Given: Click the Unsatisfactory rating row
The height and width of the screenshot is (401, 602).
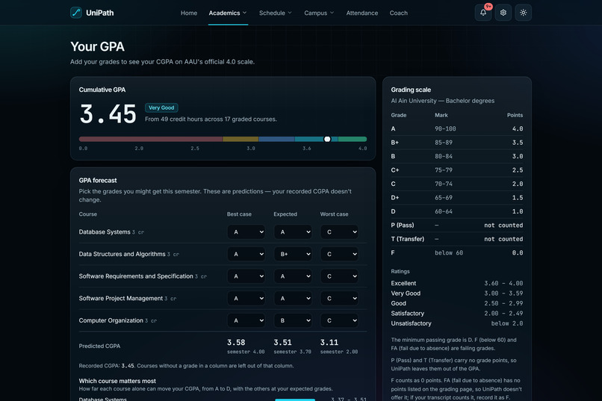Looking at the screenshot, I should tap(457, 323).
